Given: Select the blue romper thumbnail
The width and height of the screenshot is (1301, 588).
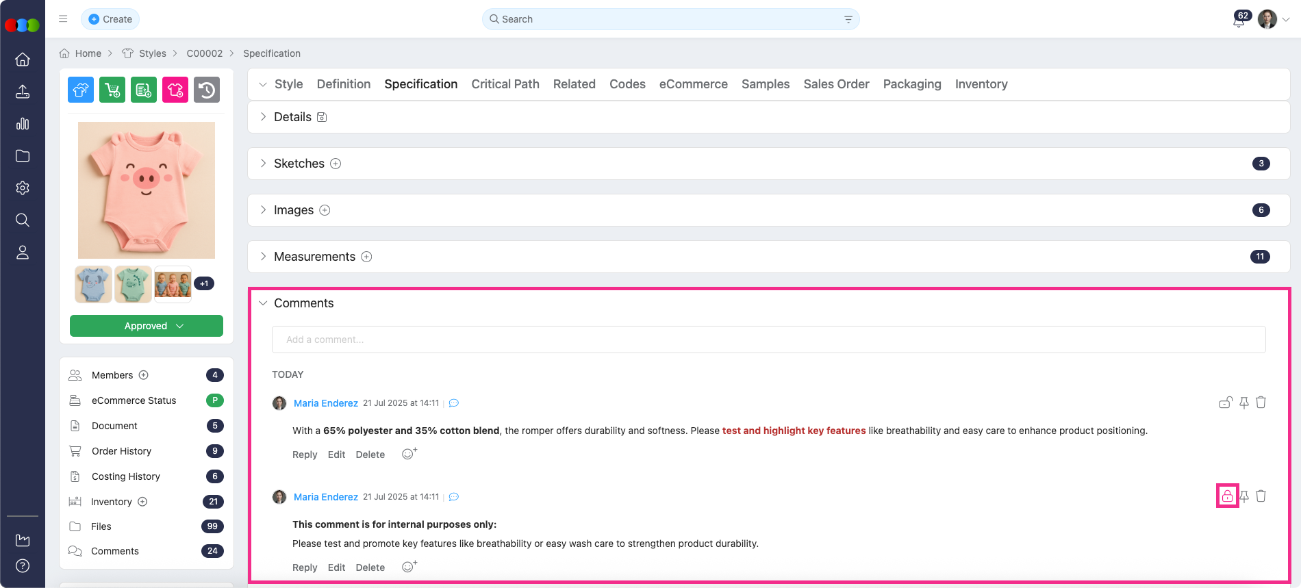Looking at the screenshot, I should click(x=93, y=284).
